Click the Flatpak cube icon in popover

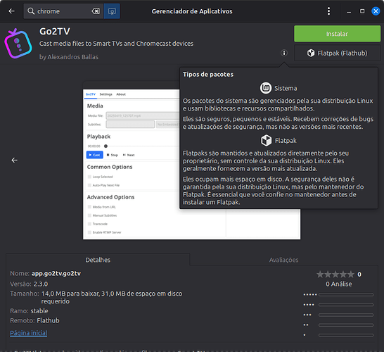pos(267,141)
